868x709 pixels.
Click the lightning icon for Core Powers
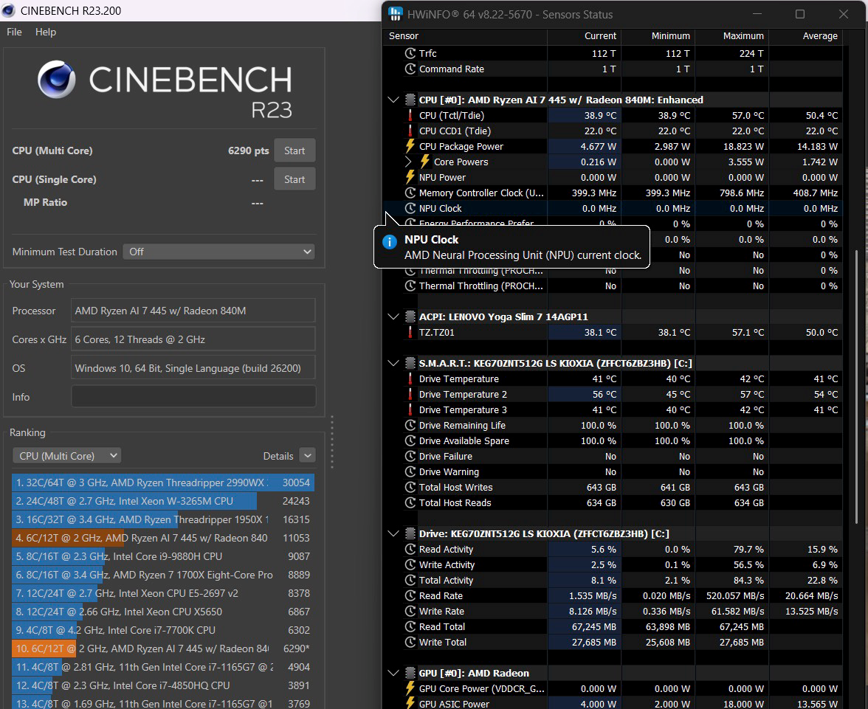[x=424, y=162]
